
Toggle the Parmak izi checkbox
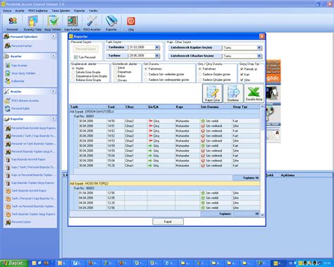click(242, 69)
